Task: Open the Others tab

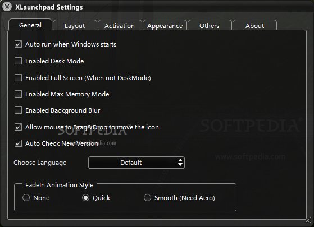Action: [210, 25]
